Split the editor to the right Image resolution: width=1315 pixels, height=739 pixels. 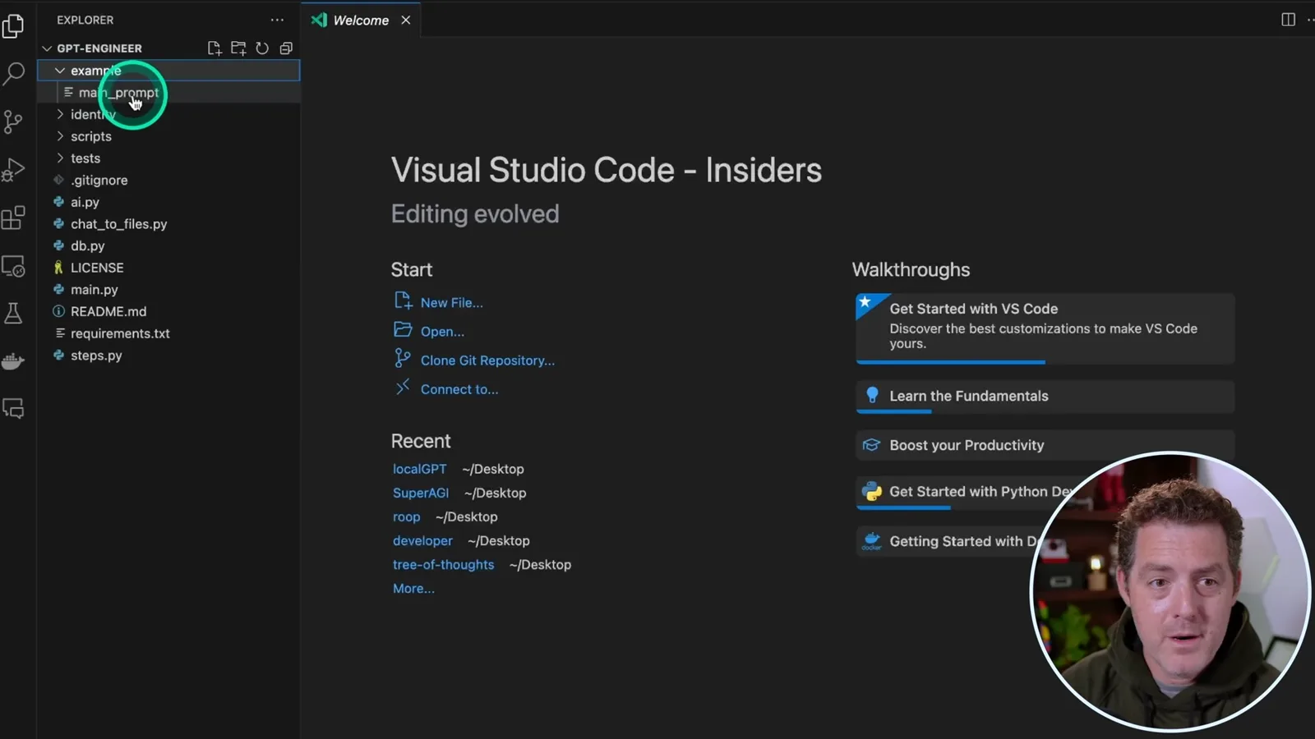point(1288,20)
